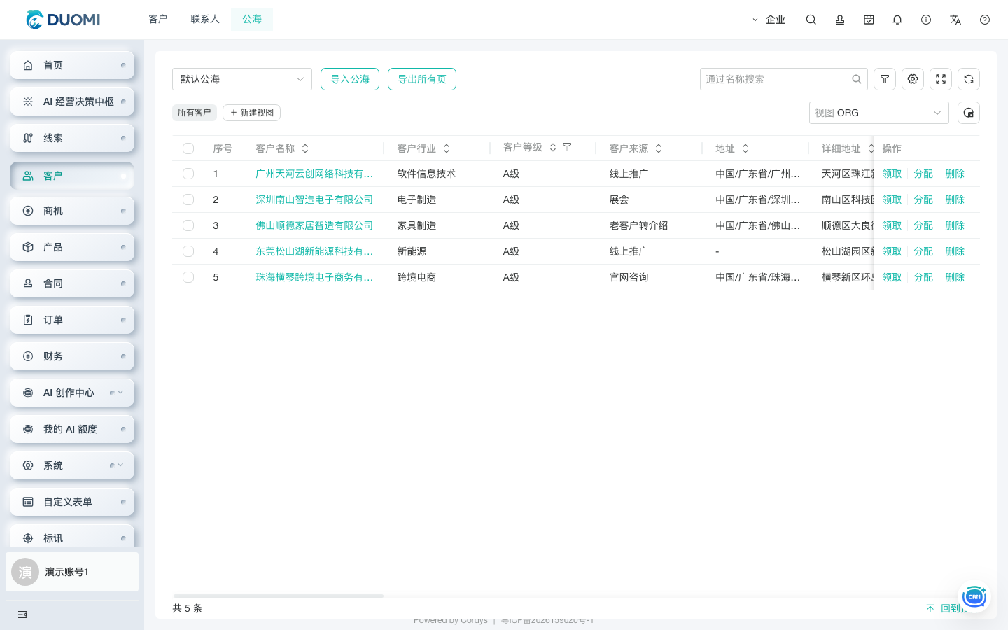
Task: Expand 系统 sidebar menu
Action: [x=120, y=465]
